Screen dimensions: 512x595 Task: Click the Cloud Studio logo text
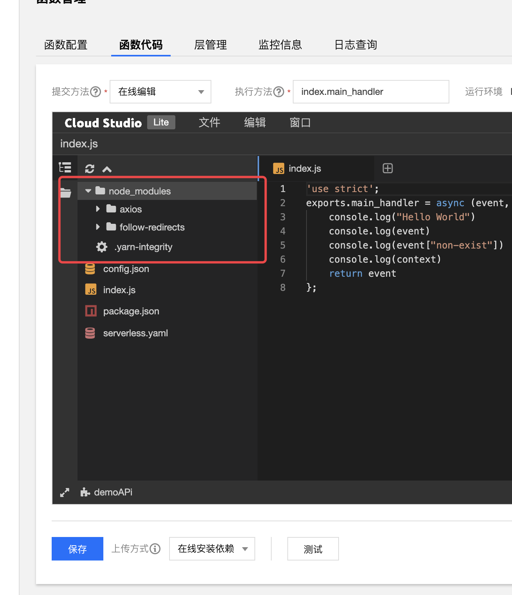point(103,123)
